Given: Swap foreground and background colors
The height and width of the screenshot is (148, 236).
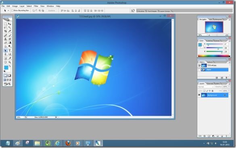Looking at the screenshot, I should point(10,66).
